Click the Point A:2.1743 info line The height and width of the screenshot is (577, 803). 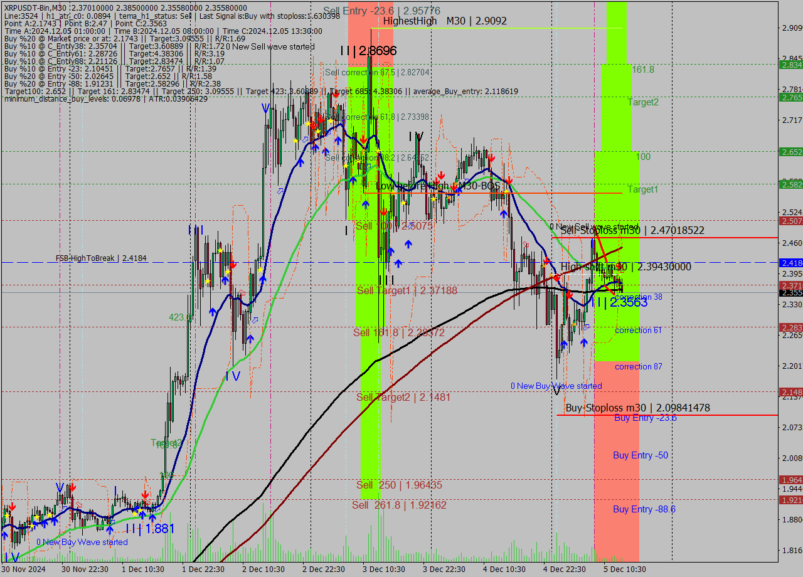pyautogui.click(x=85, y=23)
